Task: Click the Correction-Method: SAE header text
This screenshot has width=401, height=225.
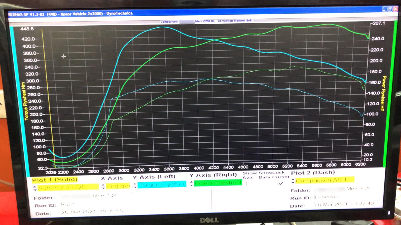Action: point(235,21)
